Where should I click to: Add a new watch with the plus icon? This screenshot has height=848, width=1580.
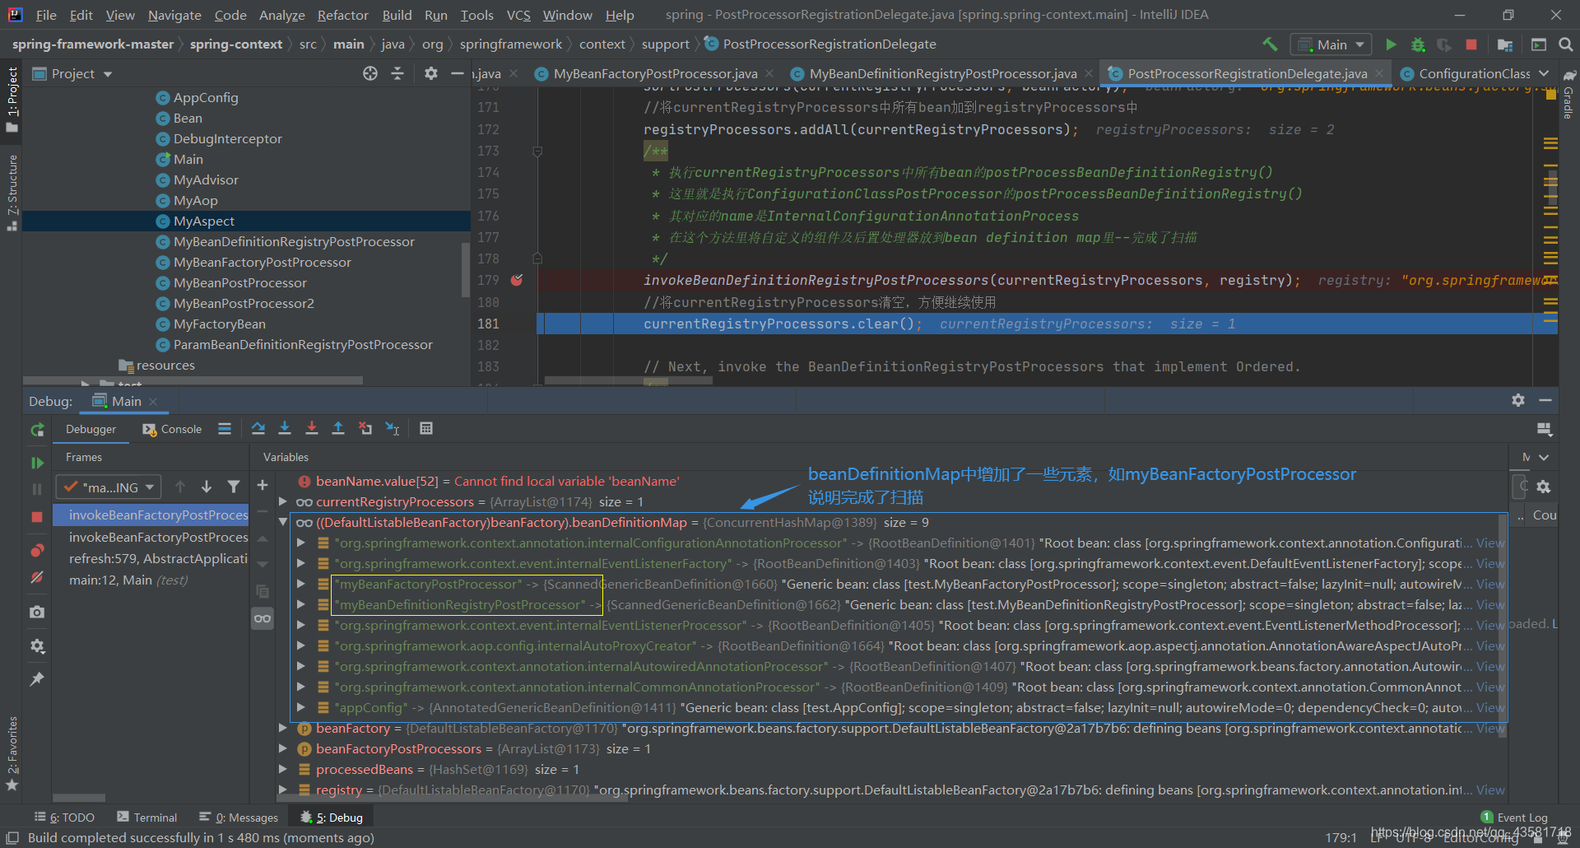click(263, 485)
